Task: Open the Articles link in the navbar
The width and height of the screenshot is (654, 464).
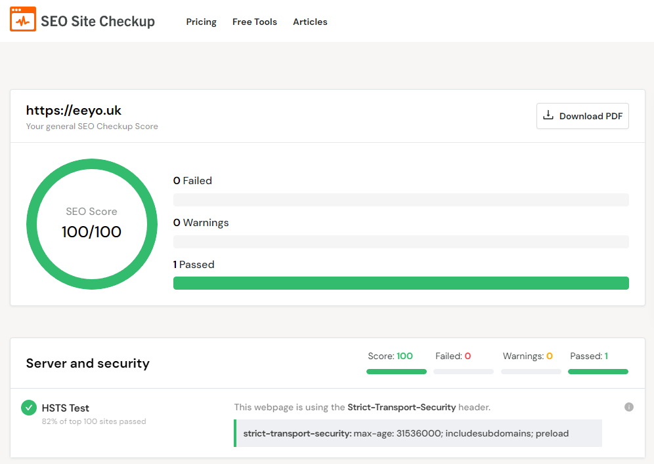Action: tap(310, 22)
